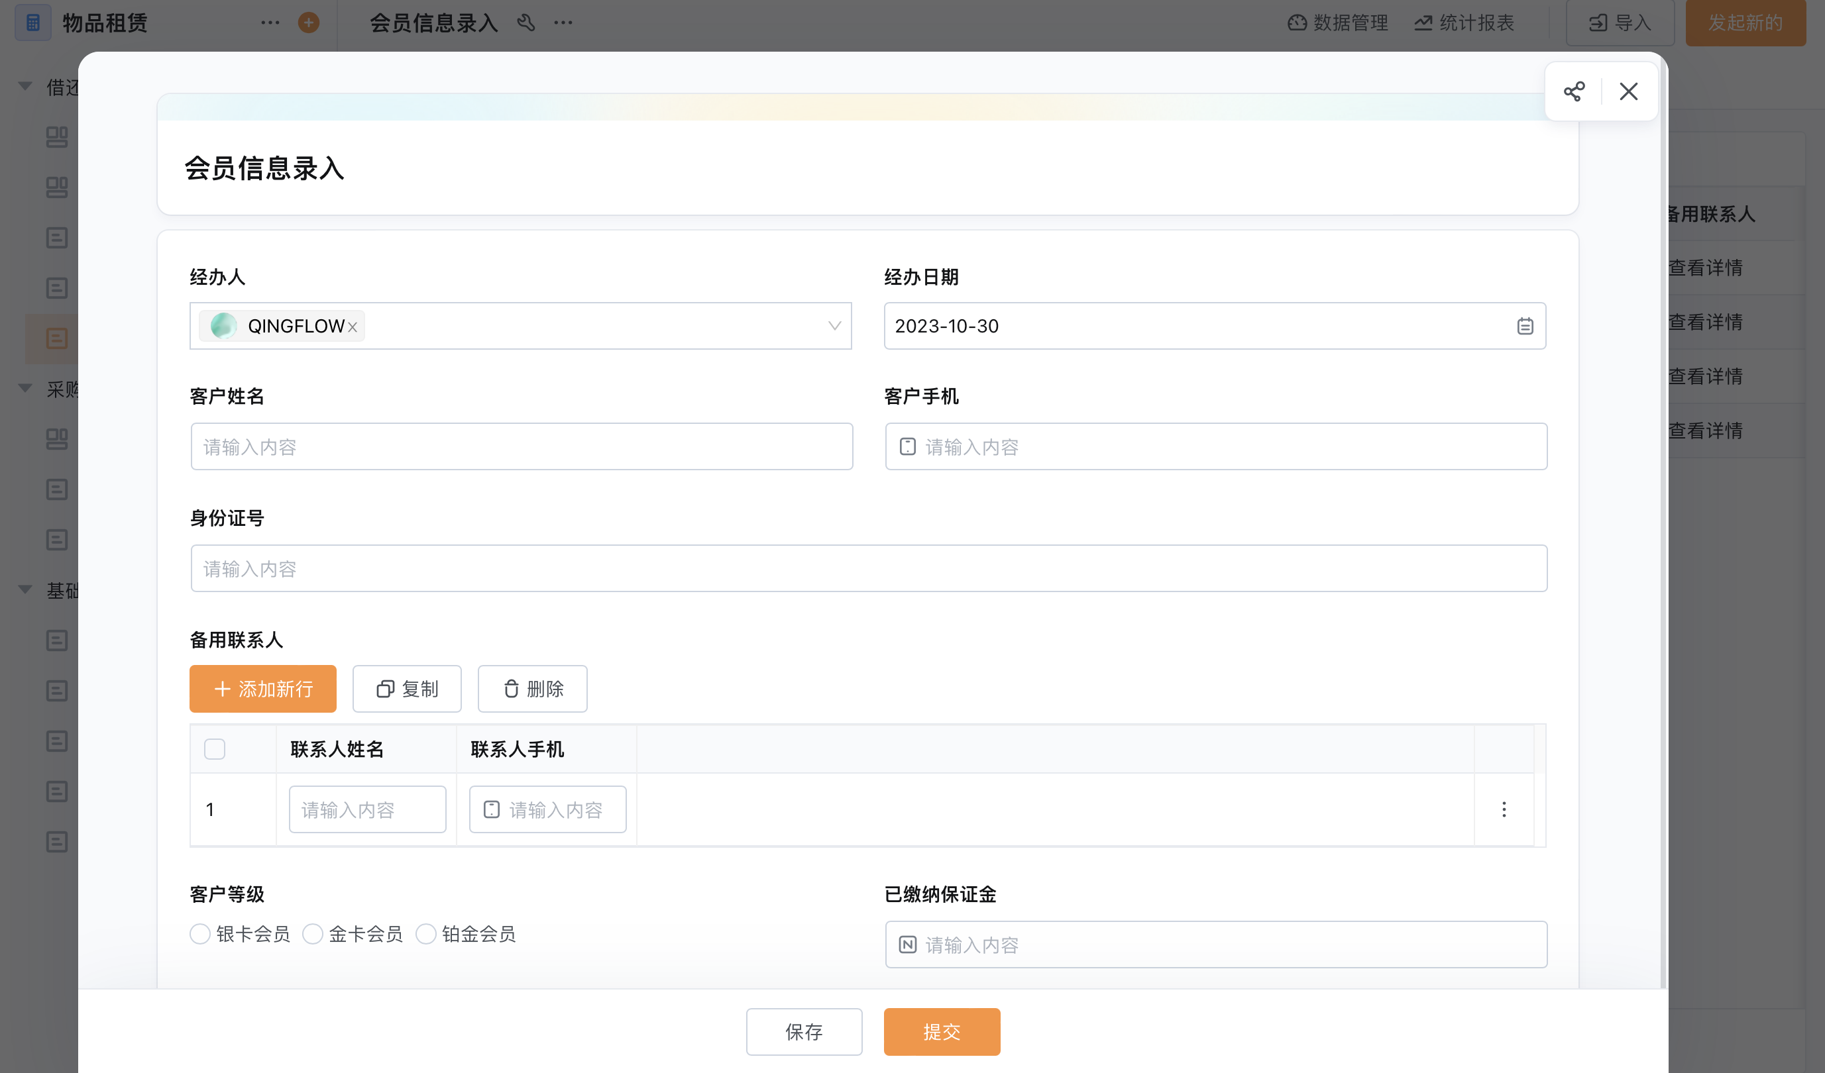1825x1073 pixels.
Task: Click the second dashboard icon under 借还 group
Action: point(56,187)
